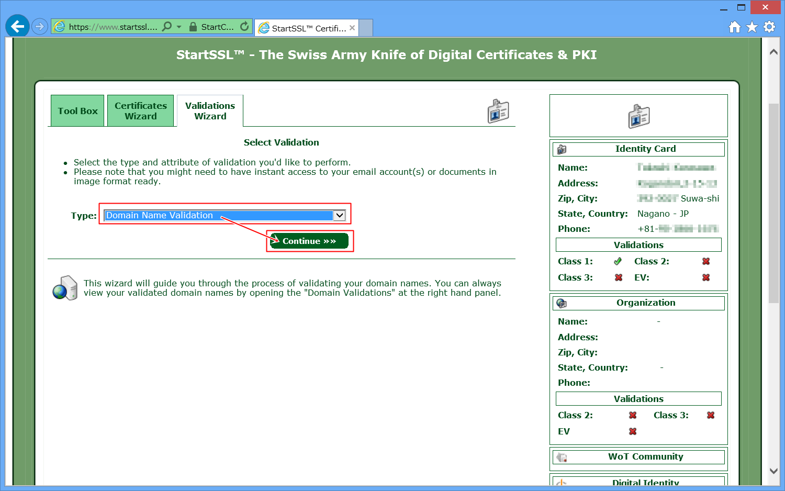Viewport: 785px width, 491px height.
Task: Click the URL address field
Action: 113,27
